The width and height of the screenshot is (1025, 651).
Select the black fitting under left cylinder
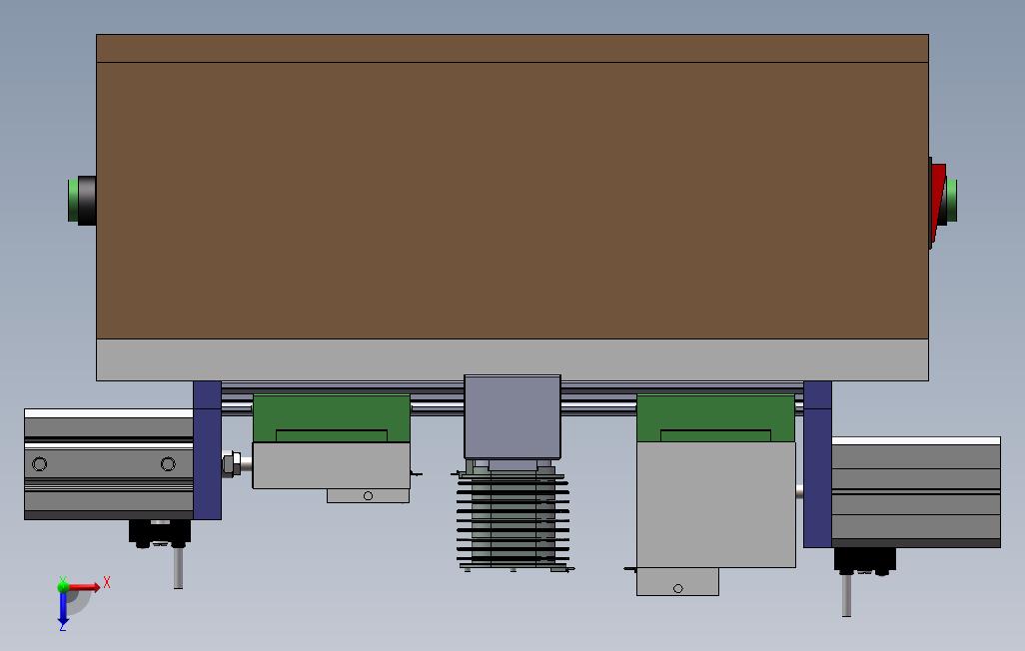click(x=160, y=533)
